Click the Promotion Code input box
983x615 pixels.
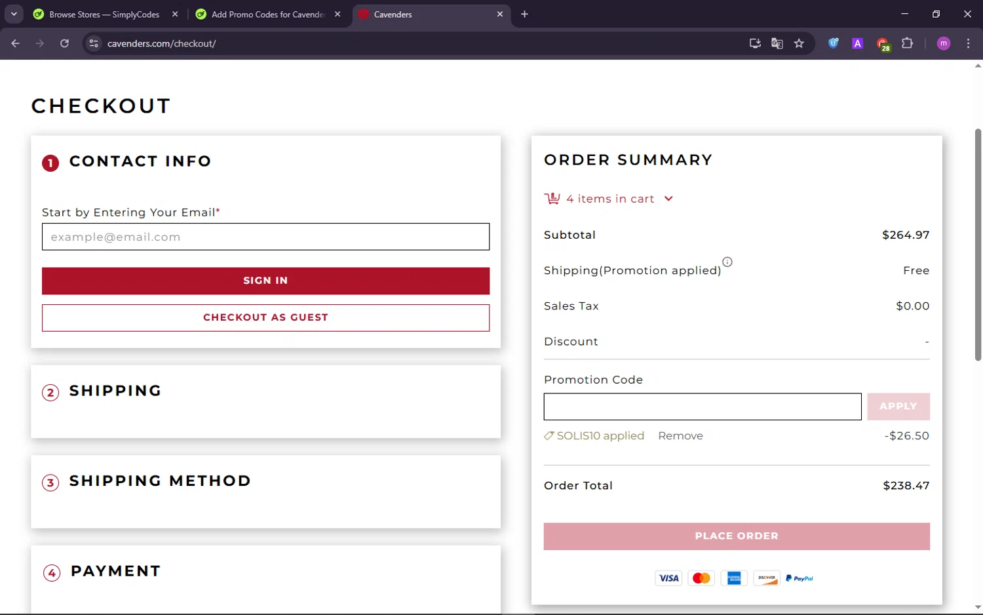click(703, 407)
